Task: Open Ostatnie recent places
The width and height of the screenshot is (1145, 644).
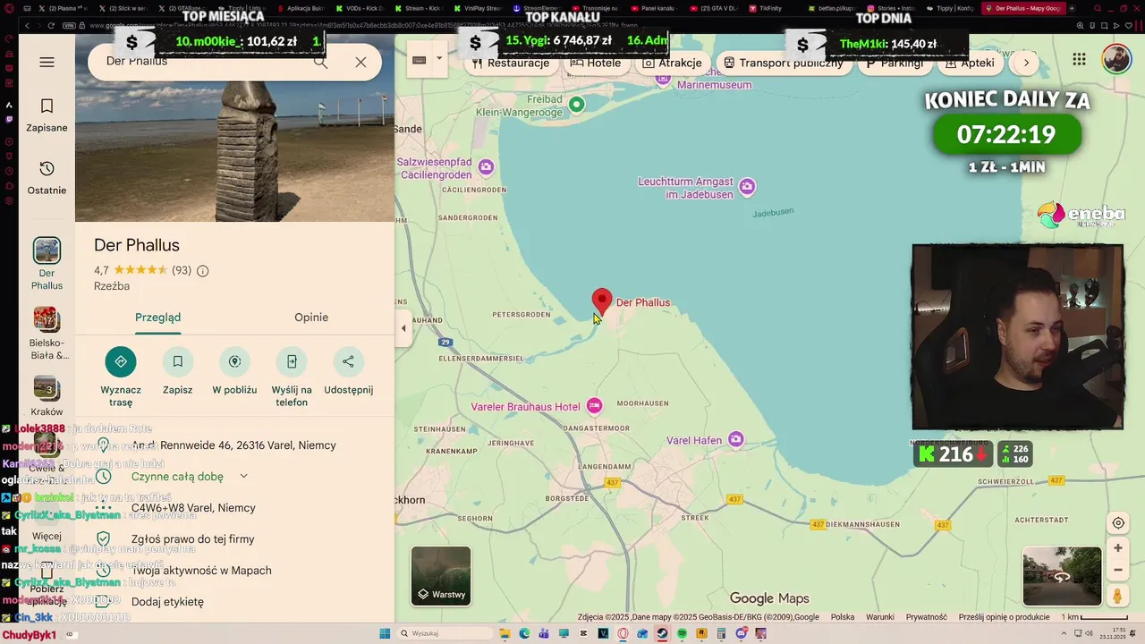Action: click(x=47, y=177)
